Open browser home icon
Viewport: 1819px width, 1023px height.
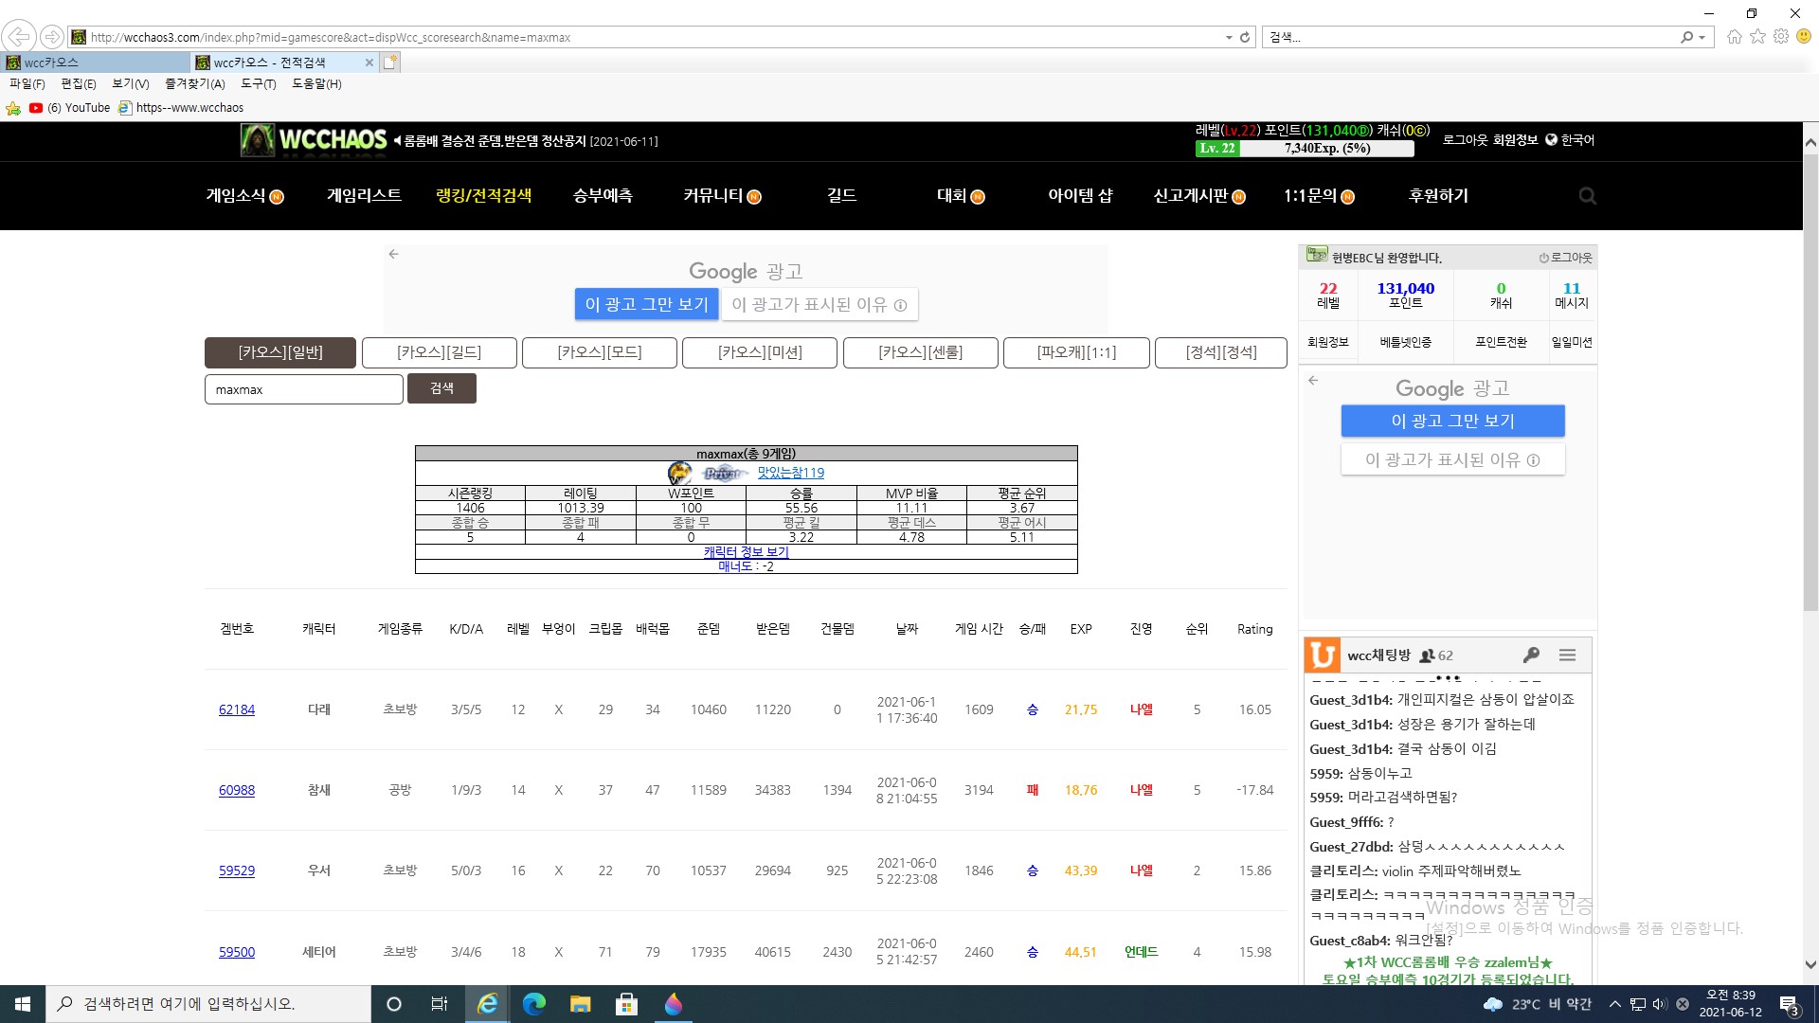click(1734, 37)
